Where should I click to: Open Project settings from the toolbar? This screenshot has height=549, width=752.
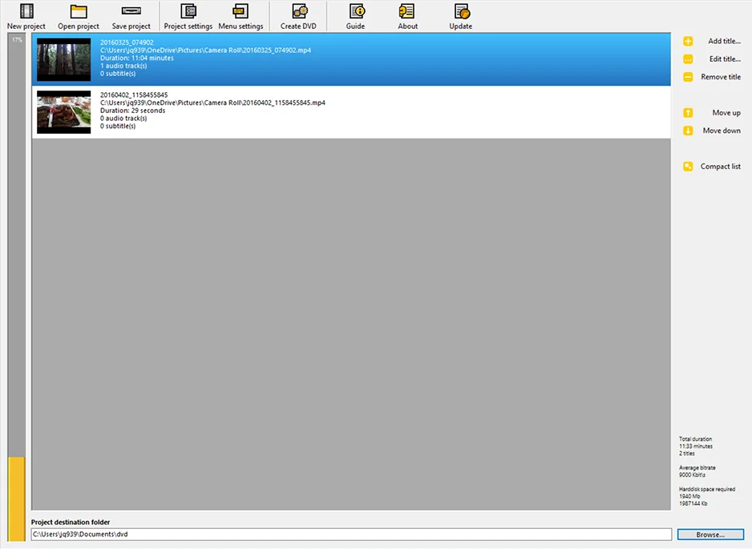pyautogui.click(x=188, y=11)
